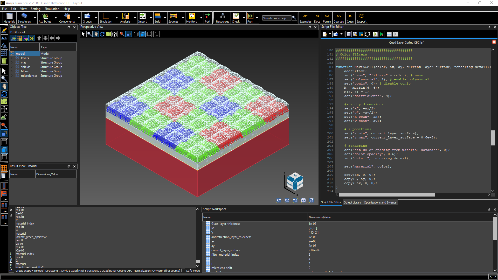
Task: Open the Structures dropdown arrow
Action: pyautogui.click(x=35, y=18)
